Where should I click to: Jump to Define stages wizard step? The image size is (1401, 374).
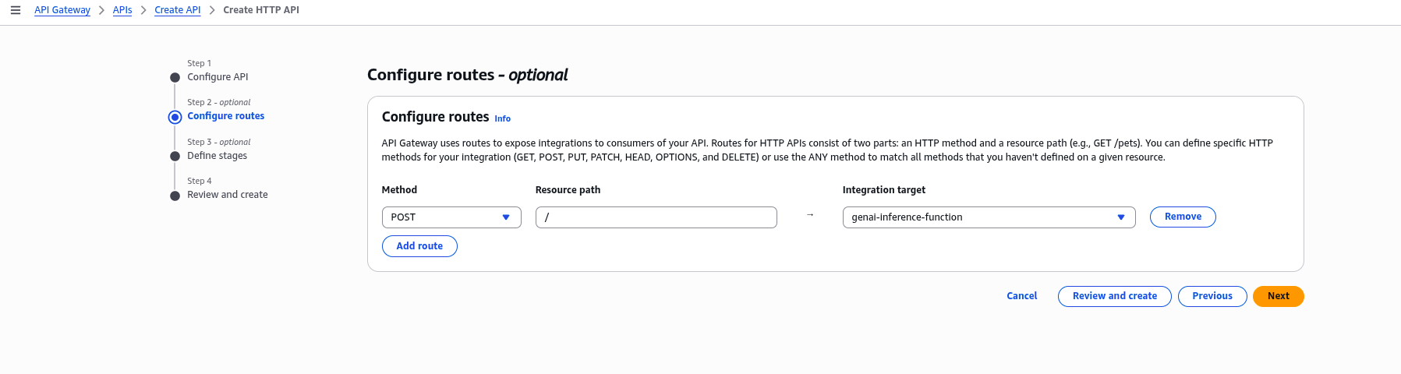pyautogui.click(x=217, y=156)
